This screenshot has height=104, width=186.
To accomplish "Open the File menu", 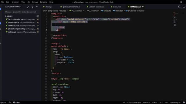I will (x=2, y=2).
